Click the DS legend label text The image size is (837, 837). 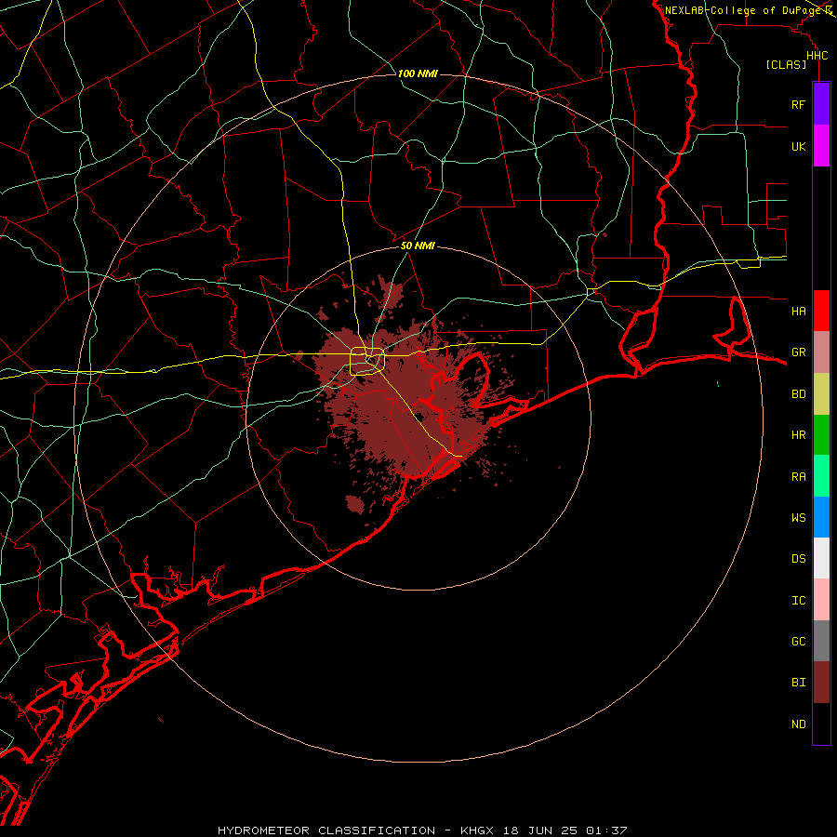pos(798,559)
